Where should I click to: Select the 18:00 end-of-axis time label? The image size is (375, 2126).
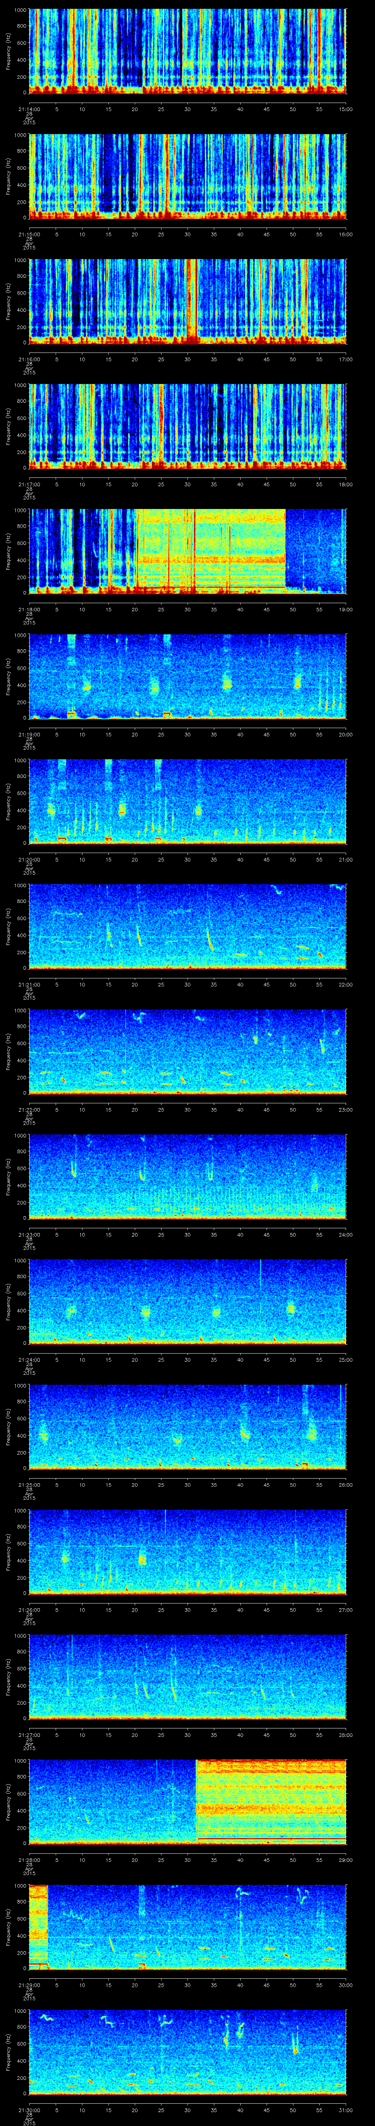[345, 484]
